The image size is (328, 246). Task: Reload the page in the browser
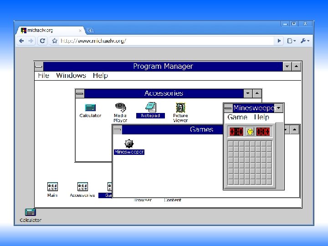[x=42, y=41]
